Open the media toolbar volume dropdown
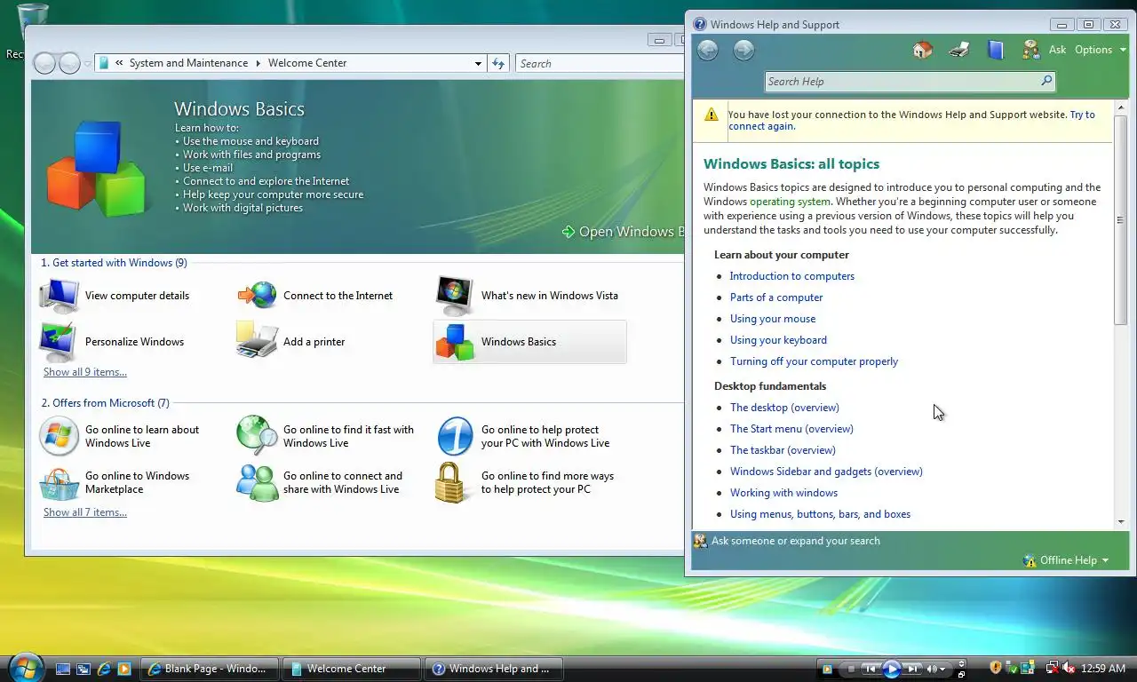 pos(942,669)
